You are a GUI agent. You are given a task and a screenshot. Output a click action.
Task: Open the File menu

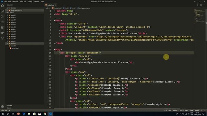(x=5, y=2)
